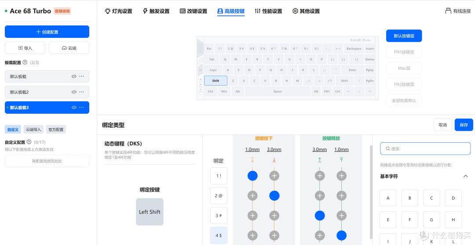The width and height of the screenshot is (475, 245).
Task: Click the 保存 save button
Action: 464,125
